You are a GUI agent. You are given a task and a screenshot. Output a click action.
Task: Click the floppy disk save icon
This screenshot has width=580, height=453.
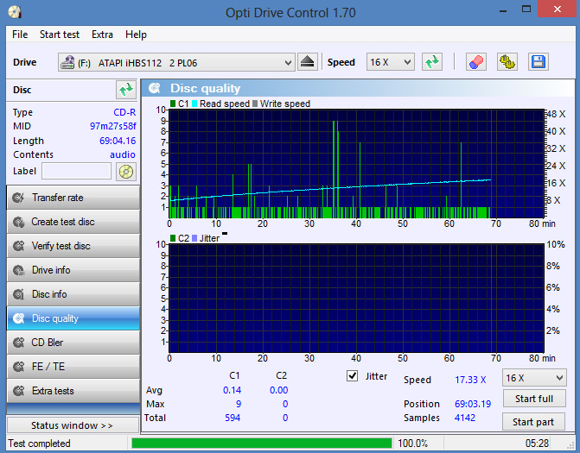[x=539, y=62]
